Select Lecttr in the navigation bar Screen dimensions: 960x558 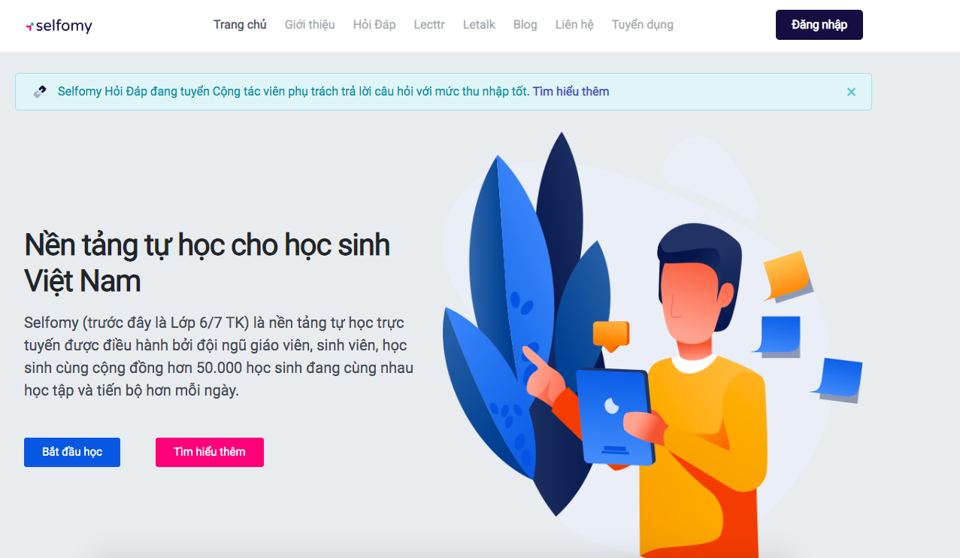click(429, 25)
